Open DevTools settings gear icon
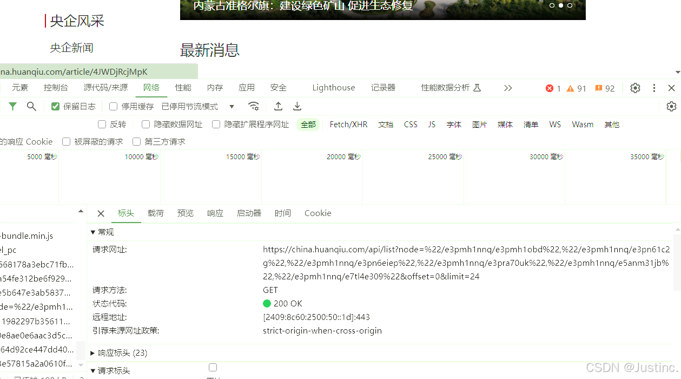This screenshot has width=681, height=379. point(636,88)
